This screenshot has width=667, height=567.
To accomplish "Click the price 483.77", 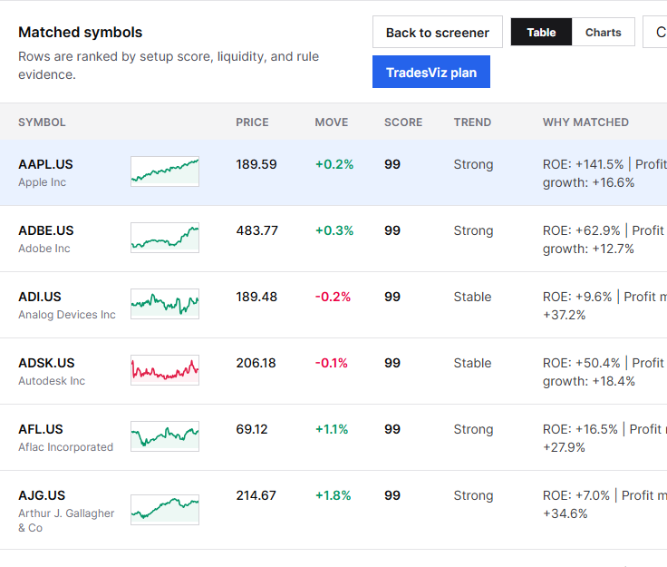I will pyautogui.click(x=257, y=230).
